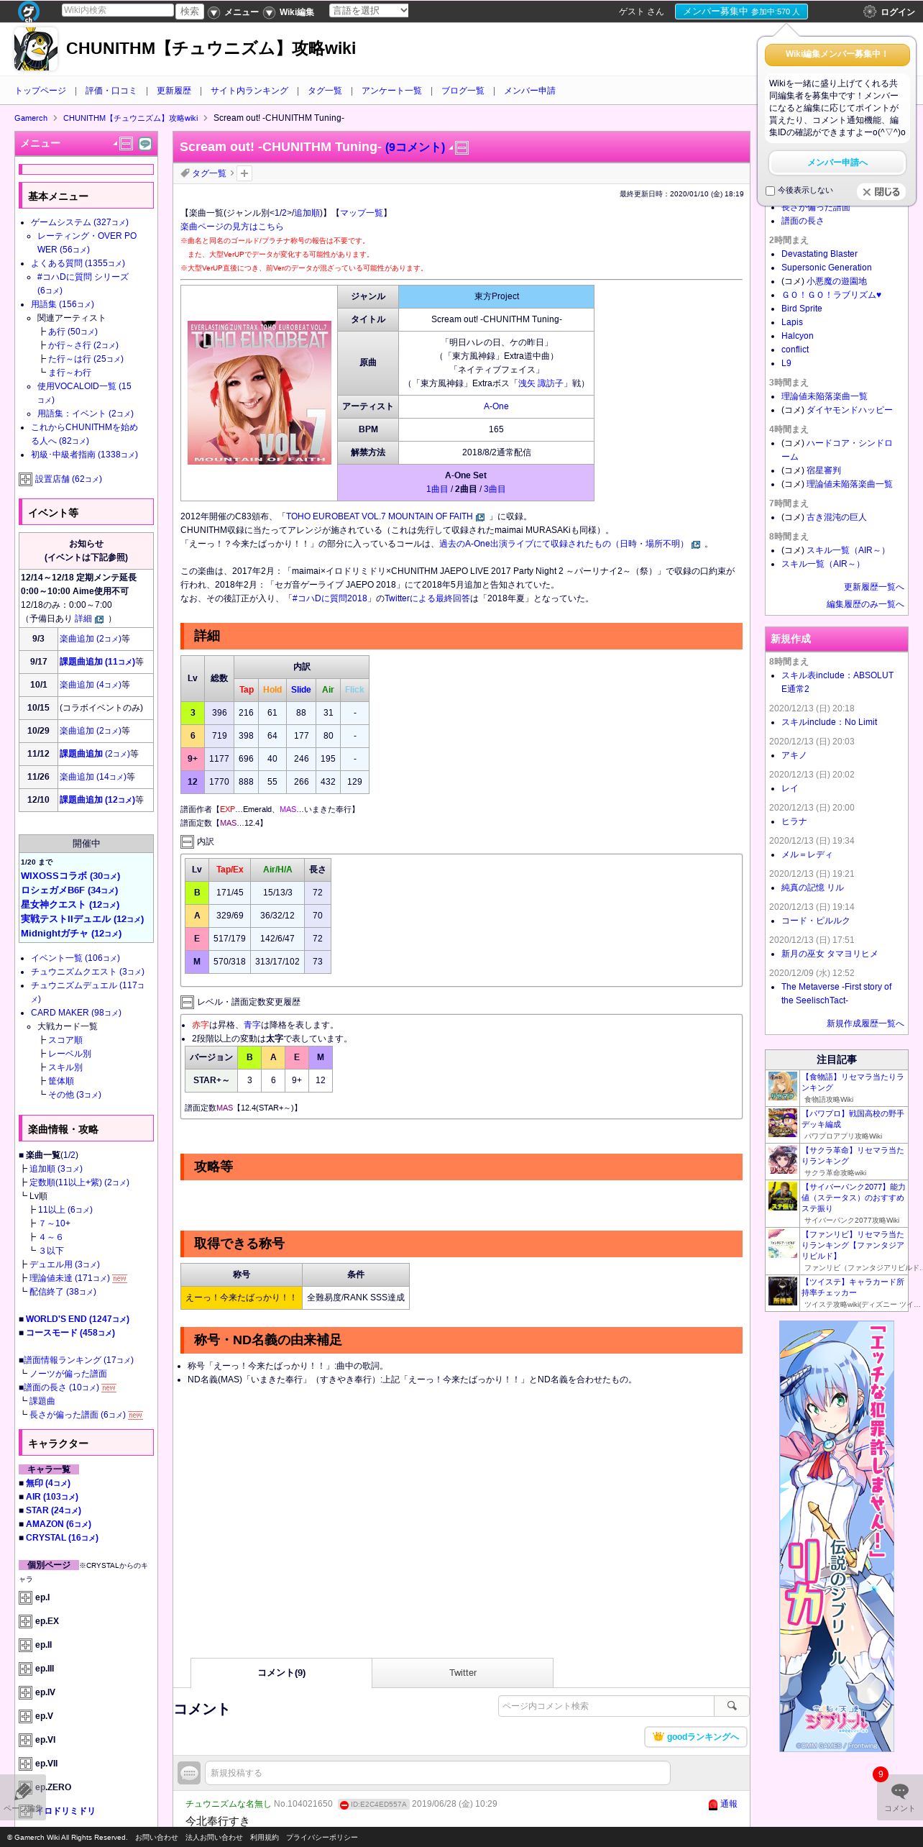Expand the ep.II character list
This screenshot has height=1847, width=923.
coord(25,1645)
